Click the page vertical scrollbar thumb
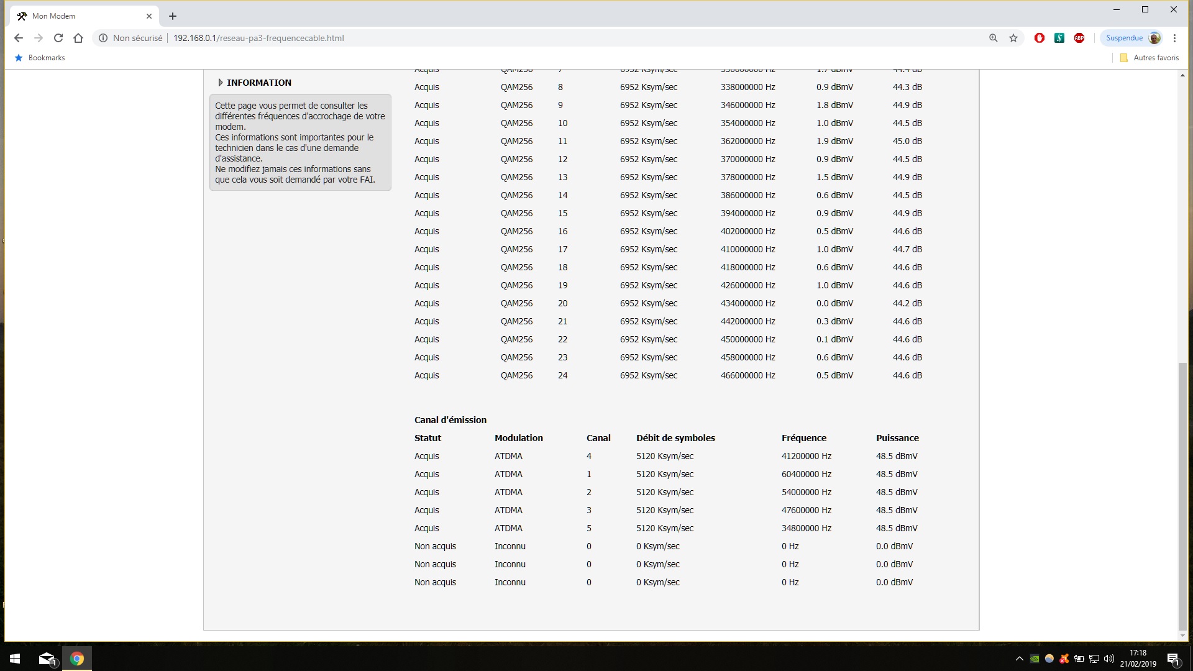The image size is (1193, 671). tap(1182, 497)
